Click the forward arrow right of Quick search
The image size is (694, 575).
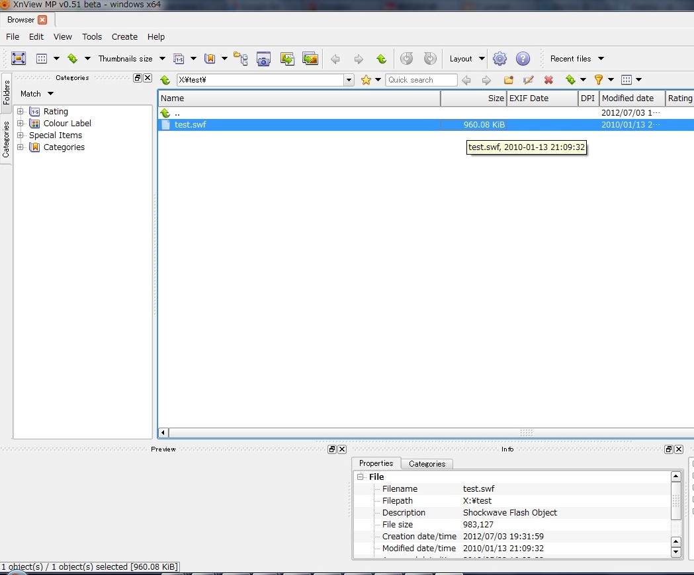[x=486, y=80]
